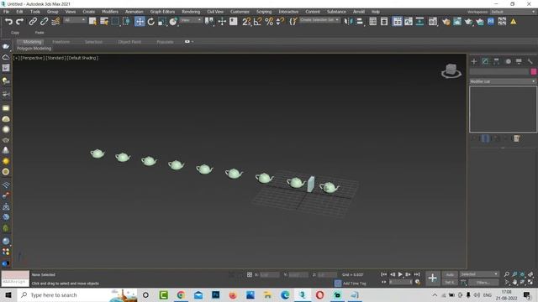
Task: Click Manage Selection Sets icon
Action: coord(293,22)
